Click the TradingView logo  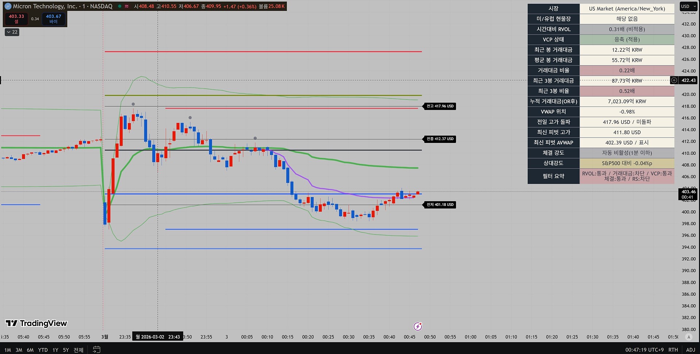tap(36, 323)
